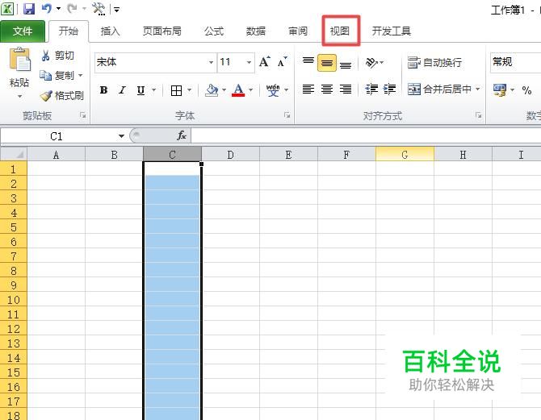This screenshot has height=420, width=541.
Task: Select row 10 header
Action: pyautogui.click(x=14, y=300)
